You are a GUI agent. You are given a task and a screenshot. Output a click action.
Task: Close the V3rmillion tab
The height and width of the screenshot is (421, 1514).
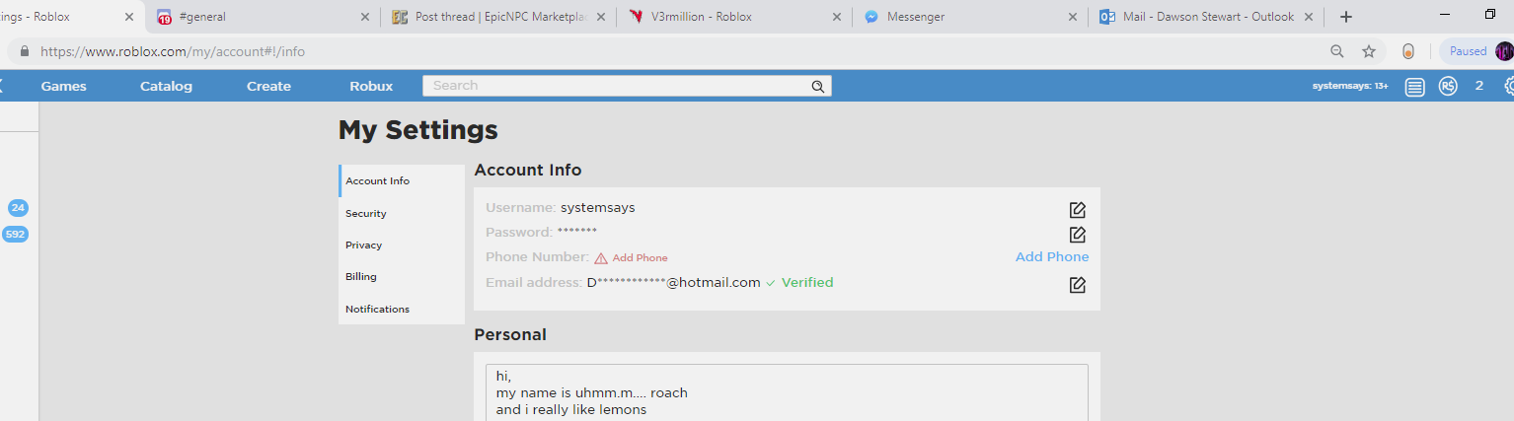pos(837,17)
